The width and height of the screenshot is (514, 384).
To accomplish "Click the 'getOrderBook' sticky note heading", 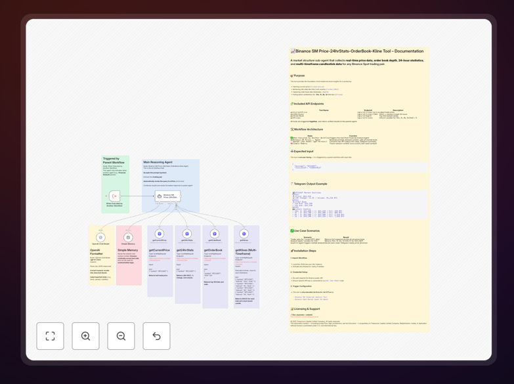I will pyautogui.click(x=213, y=250).
